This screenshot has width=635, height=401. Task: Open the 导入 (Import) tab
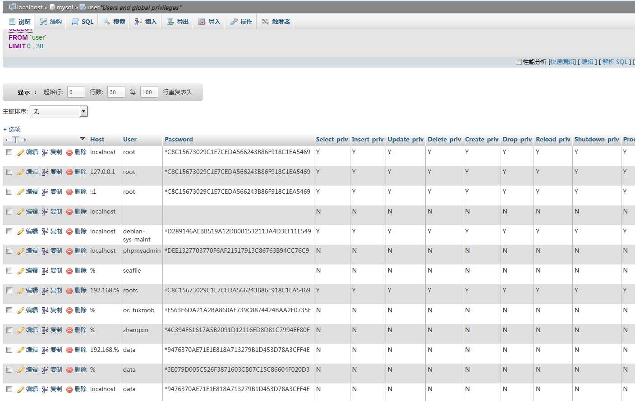[209, 22]
